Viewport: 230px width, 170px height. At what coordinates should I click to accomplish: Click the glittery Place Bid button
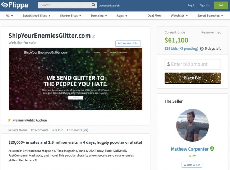click(193, 78)
